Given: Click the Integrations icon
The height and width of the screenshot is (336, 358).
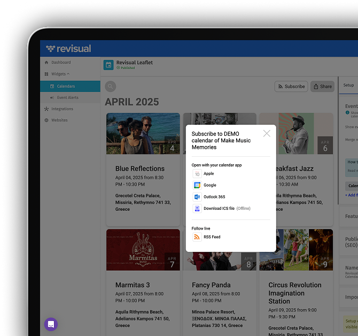Looking at the screenshot, I should tap(46, 109).
